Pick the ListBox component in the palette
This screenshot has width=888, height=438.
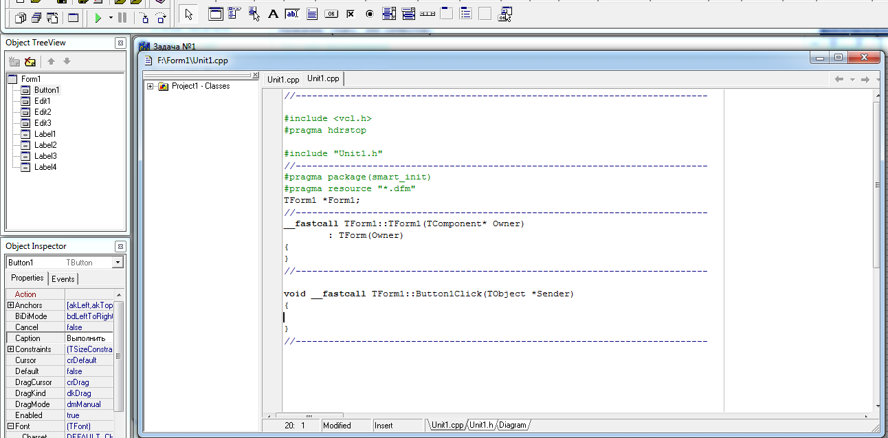[388, 14]
